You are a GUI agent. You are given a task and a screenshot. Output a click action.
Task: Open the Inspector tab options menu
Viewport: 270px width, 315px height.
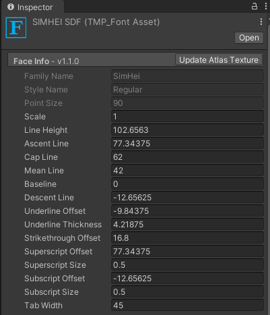[x=266, y=6]
